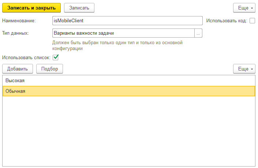Click the Тип данных input field
This screenshot has width=258, height=168.
[123, 33]
